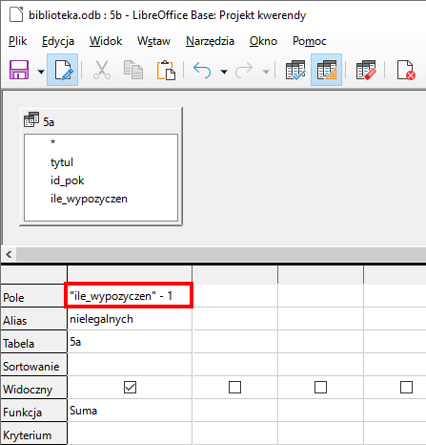Check the Widoczny checkbox in fourth column
The width and height of the screenshot is (426, 445).
pyautogui.click(x=406, y=388)
